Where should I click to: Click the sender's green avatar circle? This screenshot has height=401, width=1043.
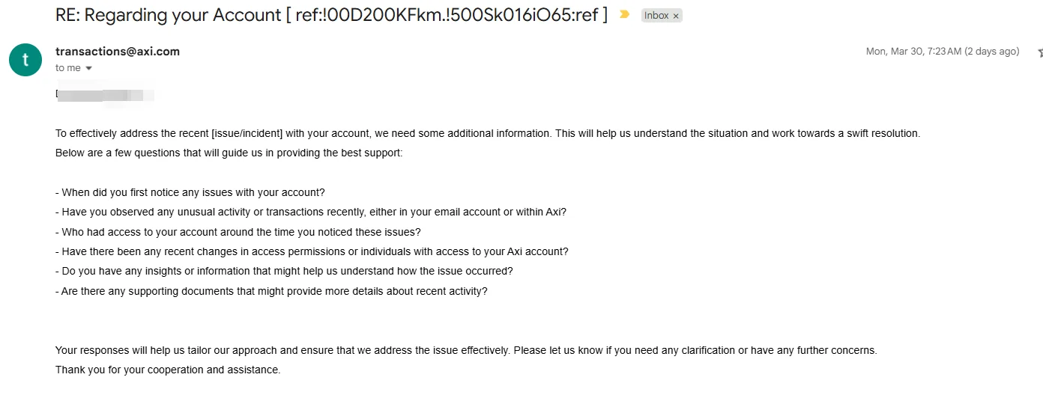pyautogui.click(x=25, y=60)
